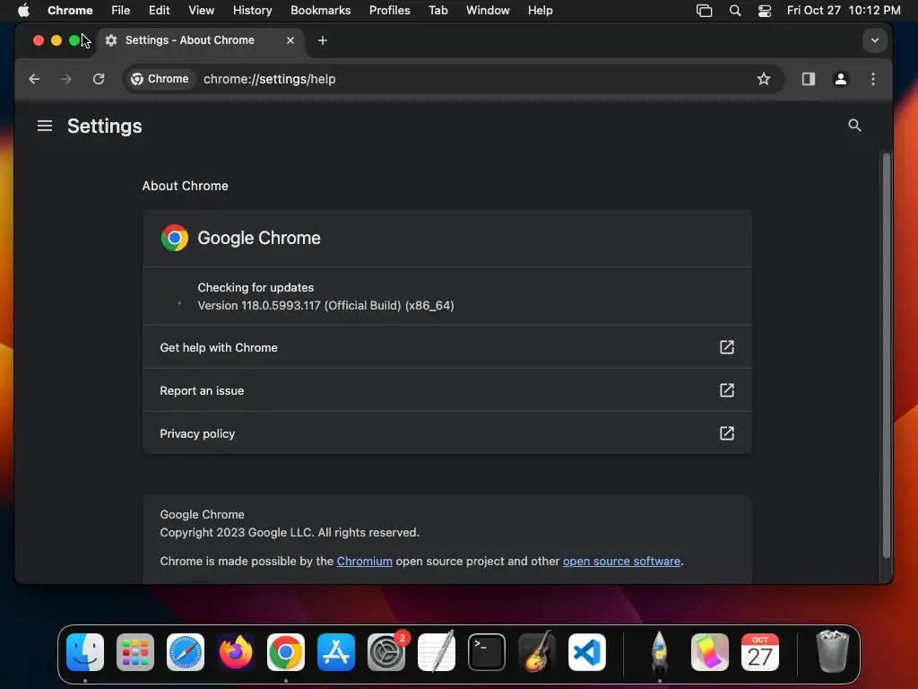Click the Settings search magnifier icon
The image size is (918, 689).
[854, 126]
